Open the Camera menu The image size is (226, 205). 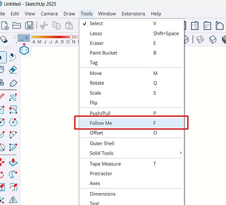click(x=49, y=14)
